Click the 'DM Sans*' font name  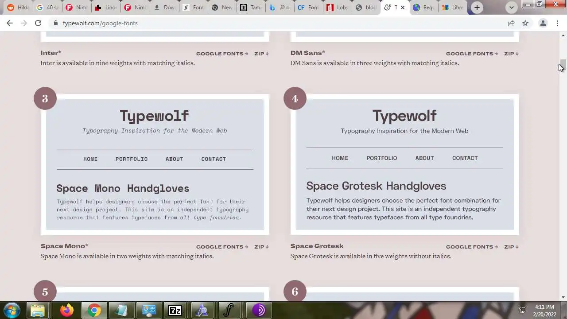(308, 53)
